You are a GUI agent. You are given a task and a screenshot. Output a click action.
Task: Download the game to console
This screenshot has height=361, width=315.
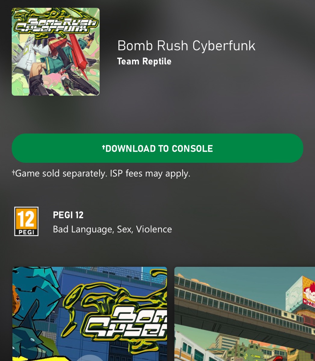coord(157,148)
